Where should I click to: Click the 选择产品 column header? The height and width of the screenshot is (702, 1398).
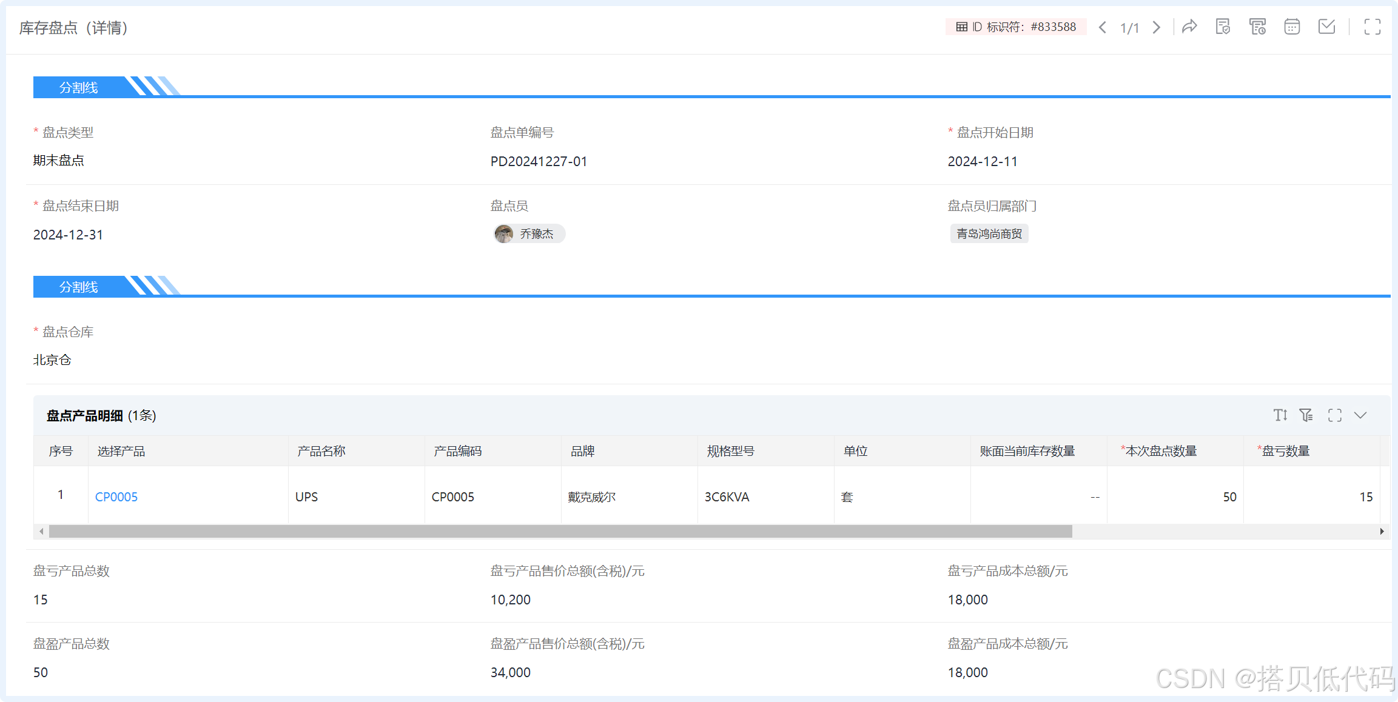[x=121, y=451]
